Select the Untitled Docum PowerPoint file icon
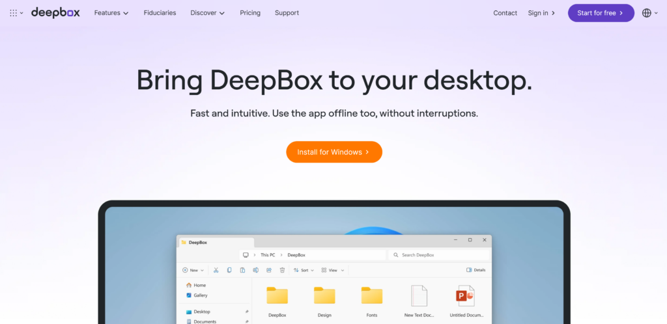Viewport: 667px width, 324px height. [465, 295]
